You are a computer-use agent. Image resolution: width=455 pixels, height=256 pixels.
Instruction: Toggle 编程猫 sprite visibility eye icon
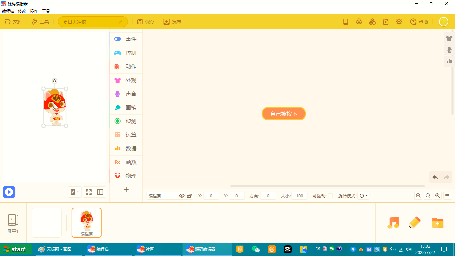click(x=182, y=196)
